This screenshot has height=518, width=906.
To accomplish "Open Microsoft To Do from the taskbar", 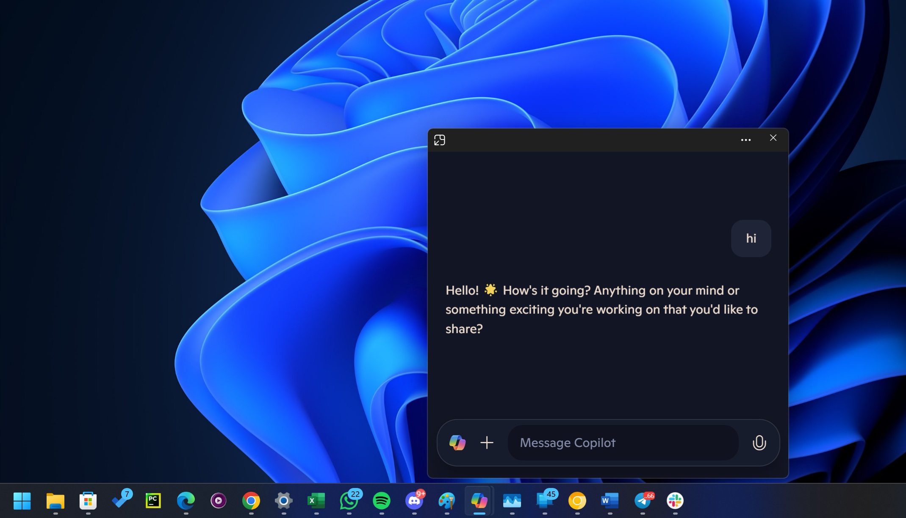I will 122,501.
